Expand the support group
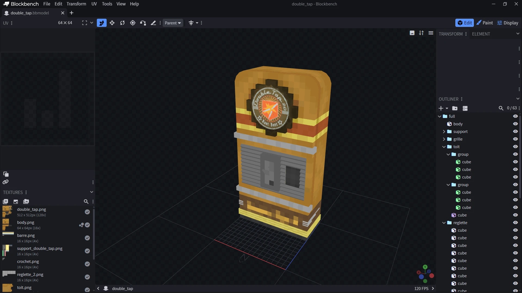The image size is (522, 293). 444,132
